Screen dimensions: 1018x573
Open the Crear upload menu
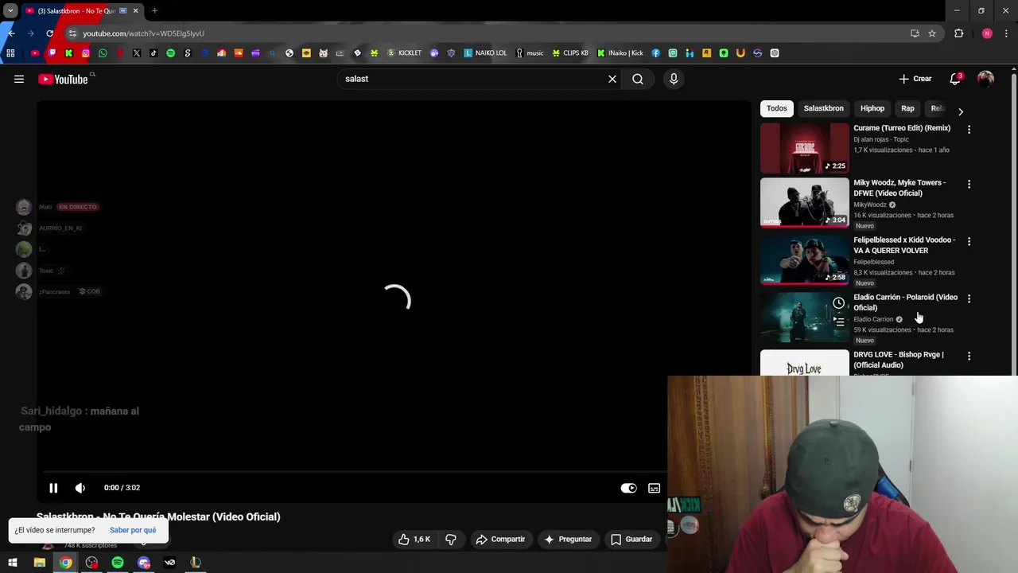[915, 79]
